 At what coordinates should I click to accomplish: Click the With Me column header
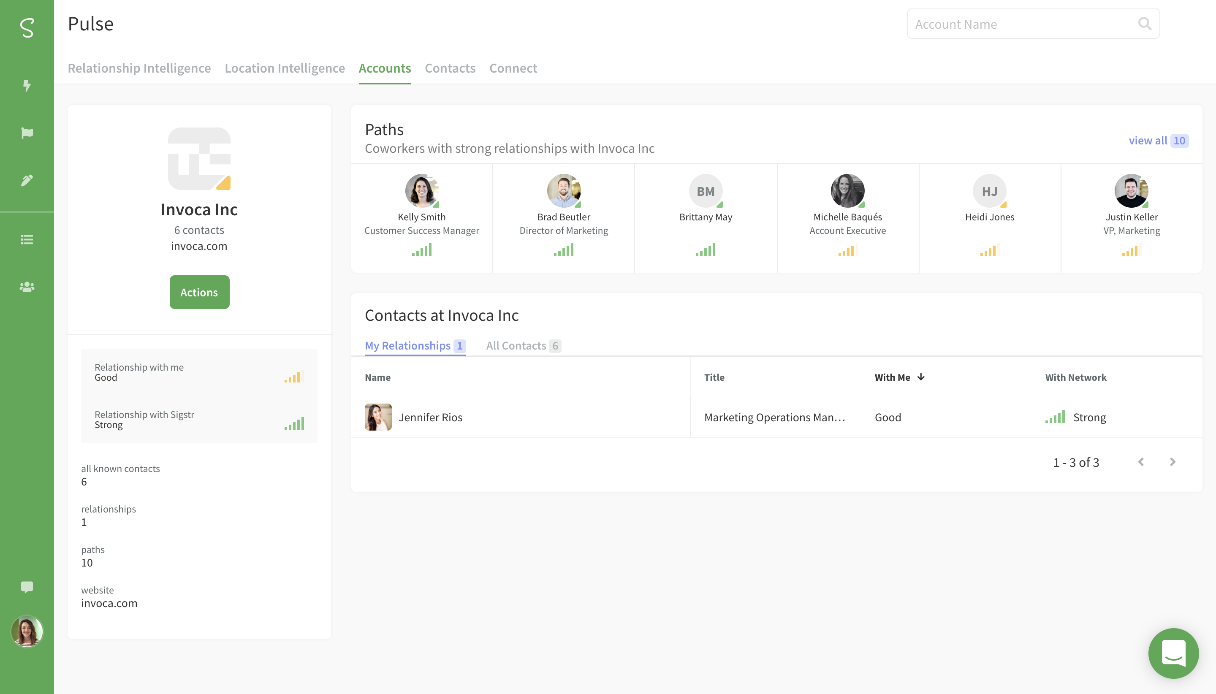[892, 377]
